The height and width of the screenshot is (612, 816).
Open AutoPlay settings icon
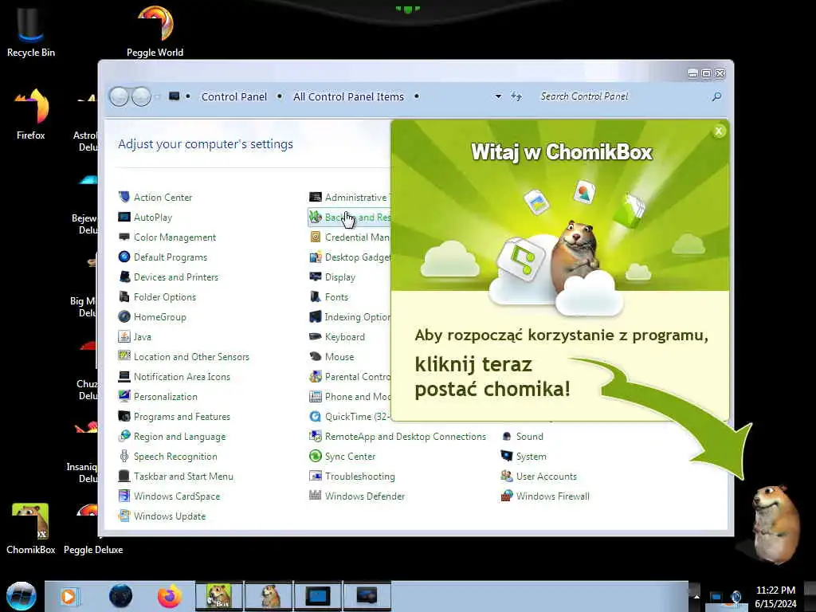[124, 217]
